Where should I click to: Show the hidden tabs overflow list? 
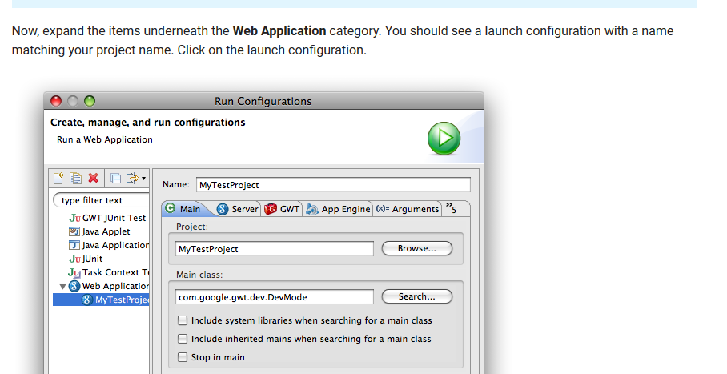(452, 208)
